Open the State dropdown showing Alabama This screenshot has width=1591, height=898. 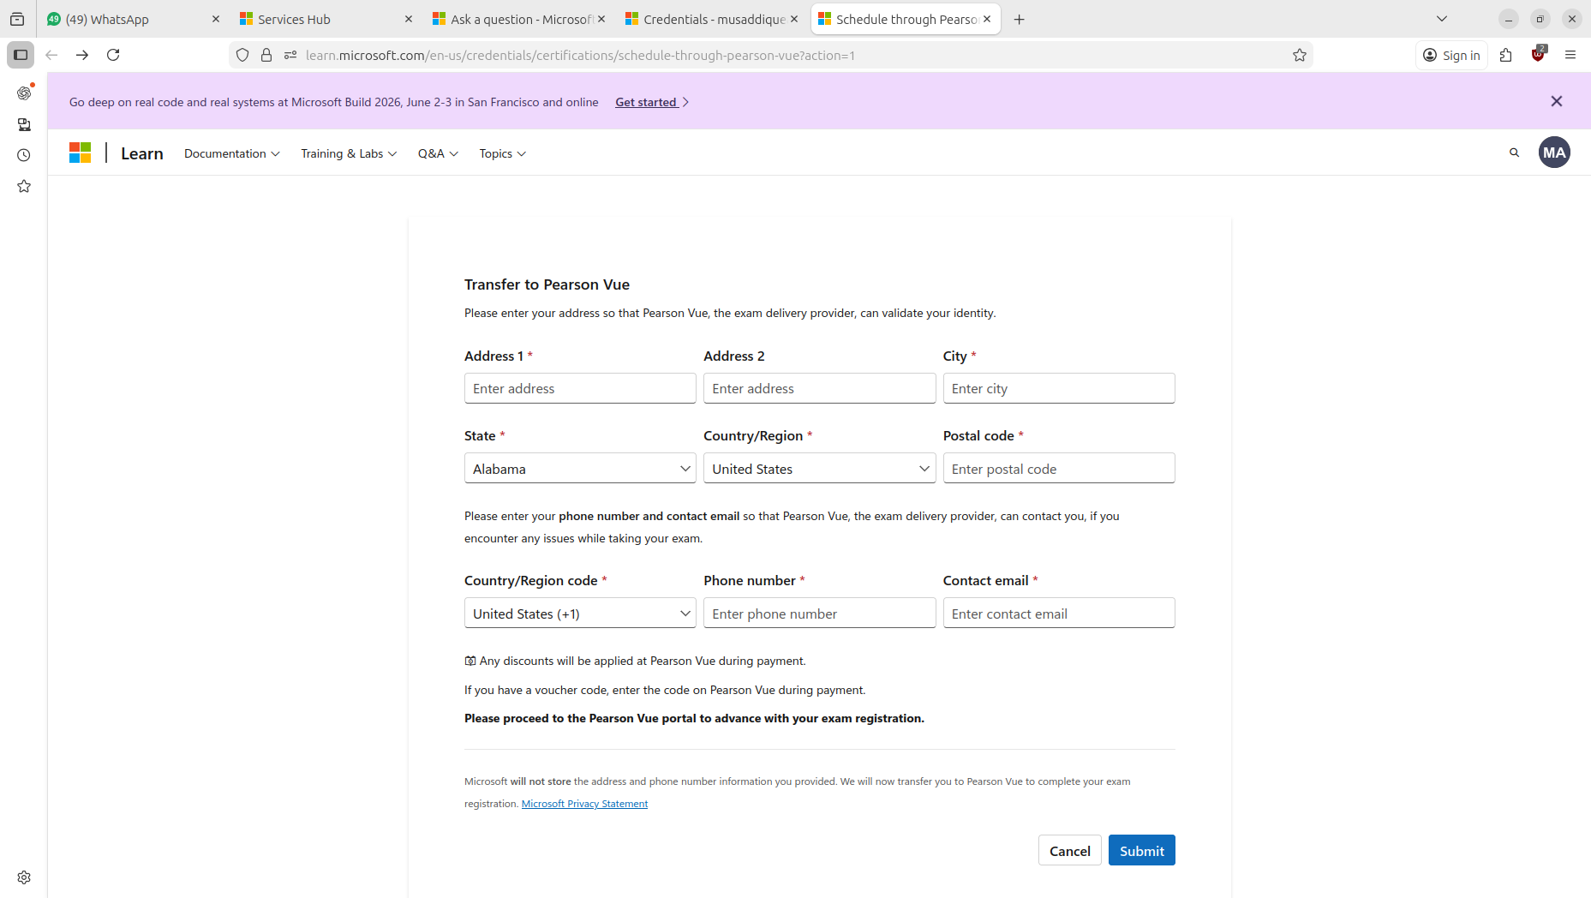point(580,469)
